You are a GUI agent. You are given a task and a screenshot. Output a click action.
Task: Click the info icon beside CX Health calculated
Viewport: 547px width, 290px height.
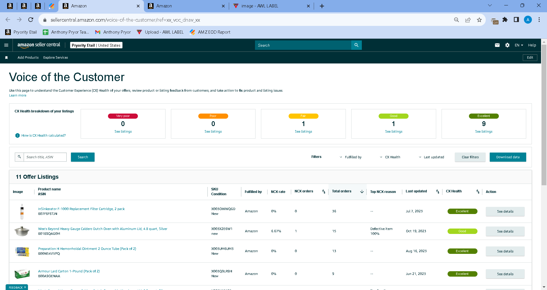(17, 135)
